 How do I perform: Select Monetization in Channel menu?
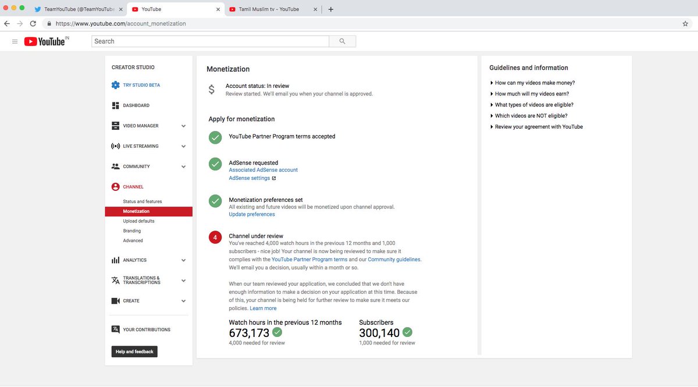pos(149,211)
